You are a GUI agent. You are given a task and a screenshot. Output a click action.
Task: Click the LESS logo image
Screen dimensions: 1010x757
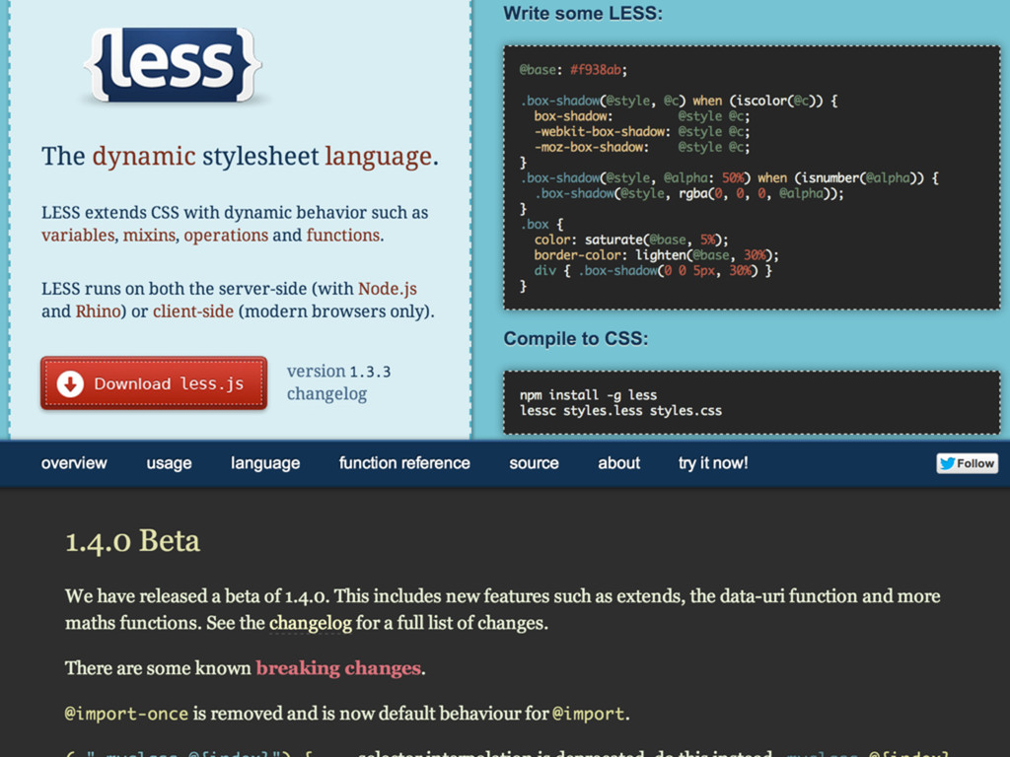pyautogui.click(x=173, y=65)
